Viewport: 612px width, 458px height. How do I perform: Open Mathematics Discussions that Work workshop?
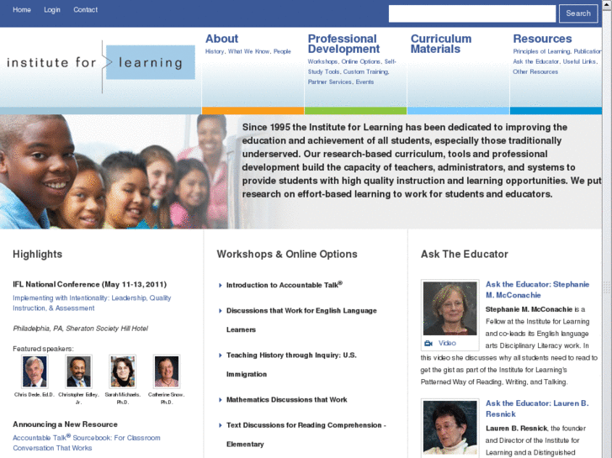point(287,399)
